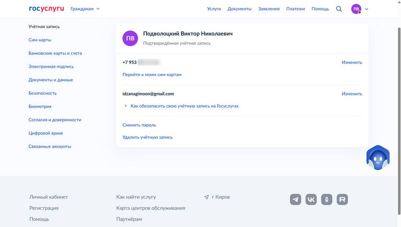401x227 pixels.
Task: Open the Odnoklassniki social icon
Action: point(327,200)
